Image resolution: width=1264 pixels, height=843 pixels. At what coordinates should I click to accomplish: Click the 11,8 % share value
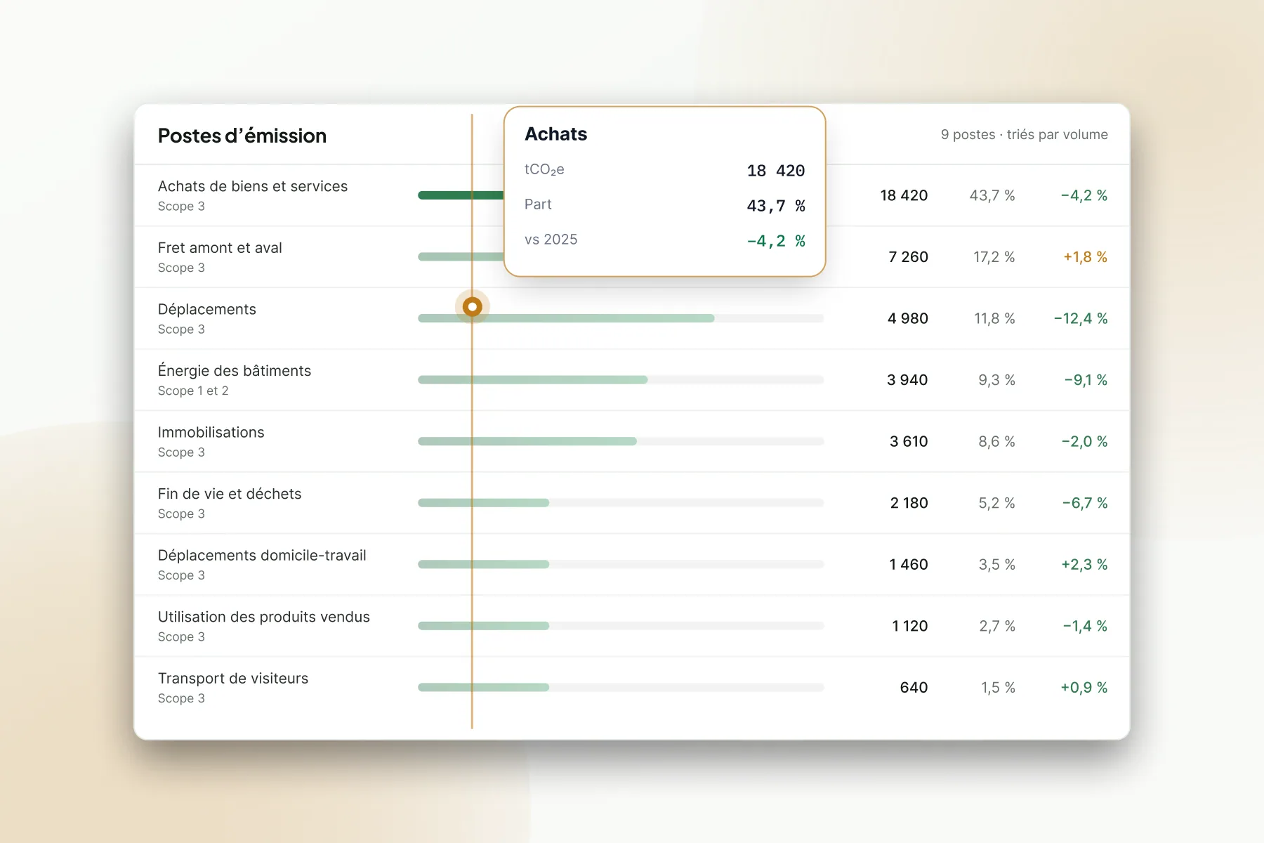click(x=994, y=318)
